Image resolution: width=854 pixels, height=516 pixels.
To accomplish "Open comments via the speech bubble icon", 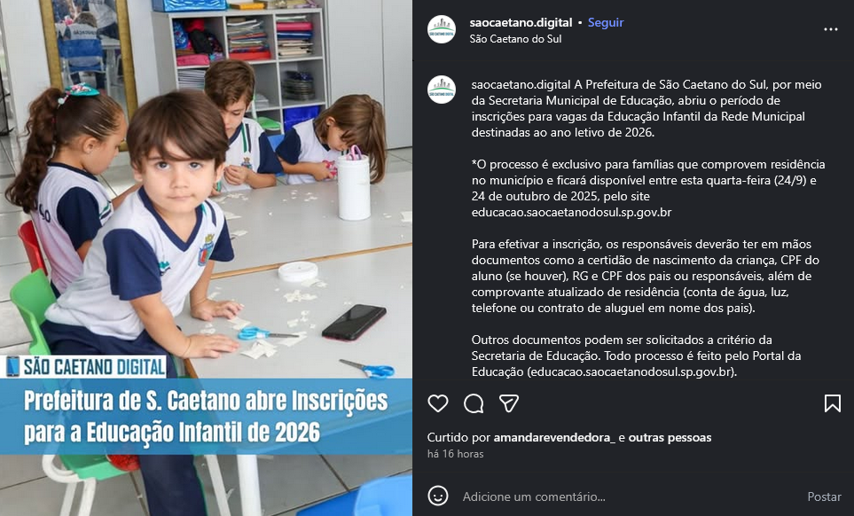I will [x=474, y=403].
